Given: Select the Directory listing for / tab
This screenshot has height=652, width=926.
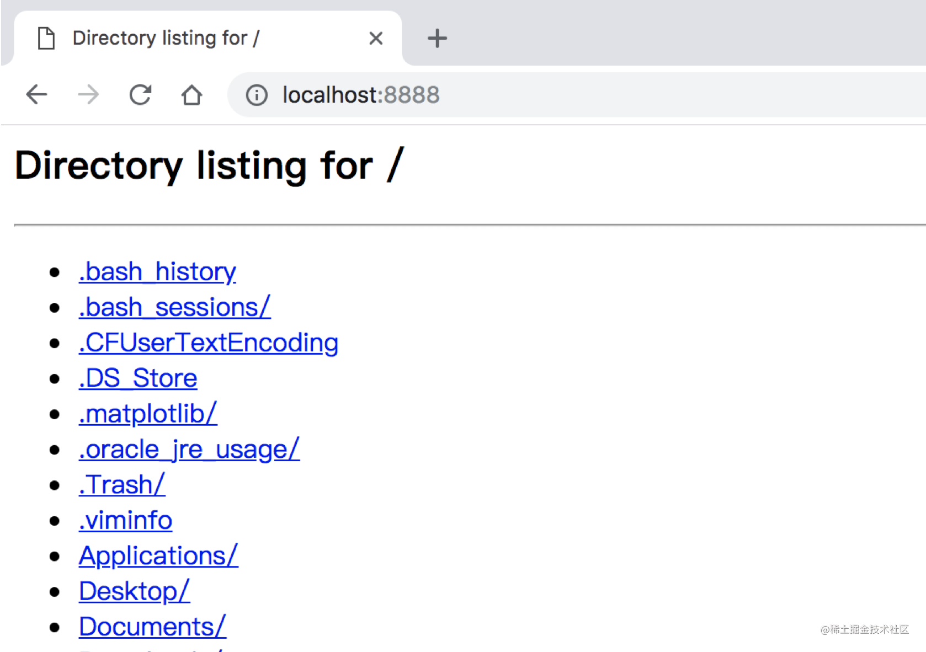Looking at the screenshot, I should pos(166,39).
